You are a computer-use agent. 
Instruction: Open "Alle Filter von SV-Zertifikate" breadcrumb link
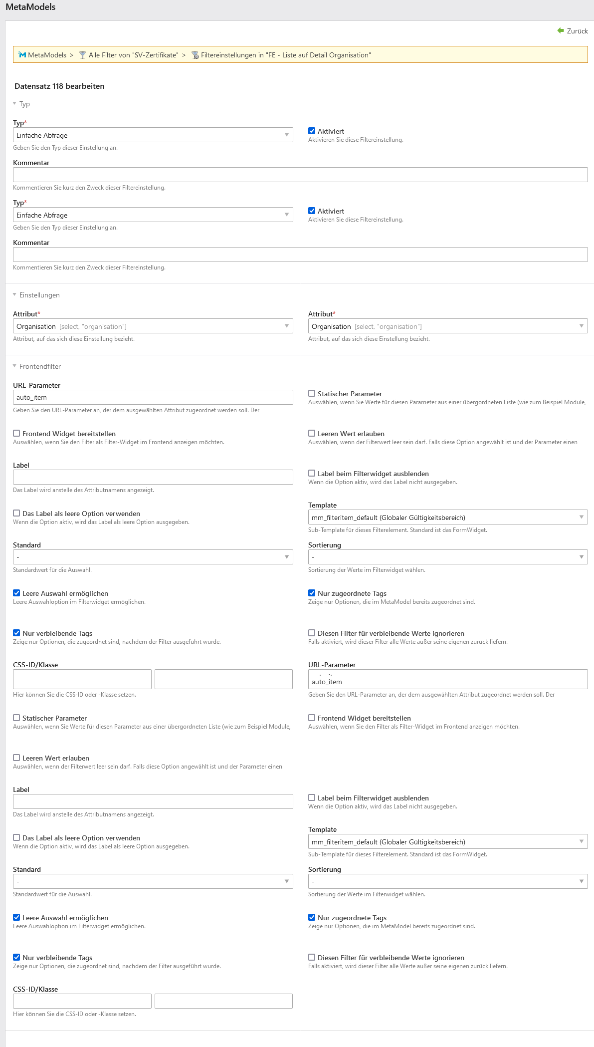tap(133, 55)
